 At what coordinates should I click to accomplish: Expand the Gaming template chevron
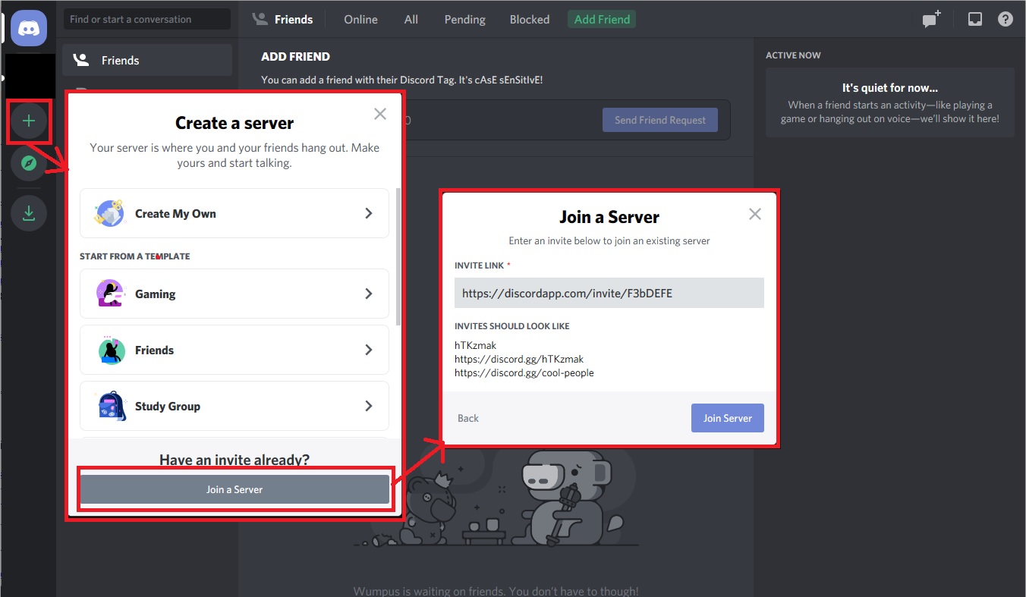pyautogui.click(x=368, y=294)
